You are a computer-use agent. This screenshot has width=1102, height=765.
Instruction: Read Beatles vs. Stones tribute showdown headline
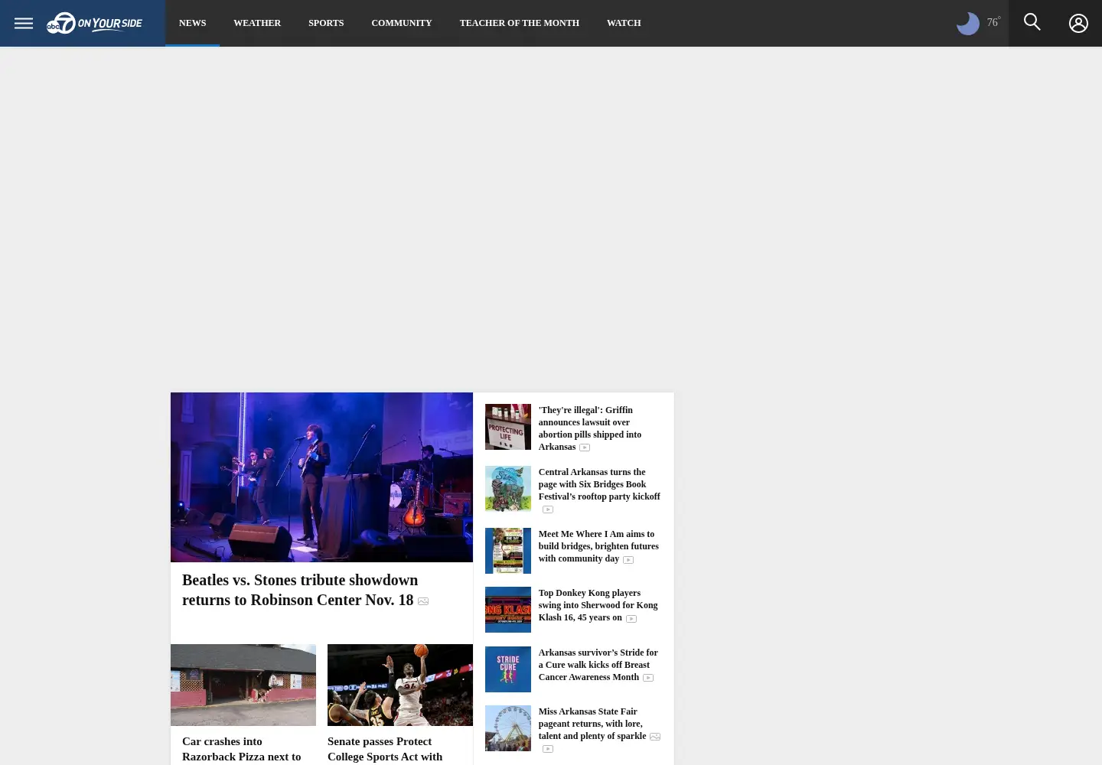[x=300, y=590]
